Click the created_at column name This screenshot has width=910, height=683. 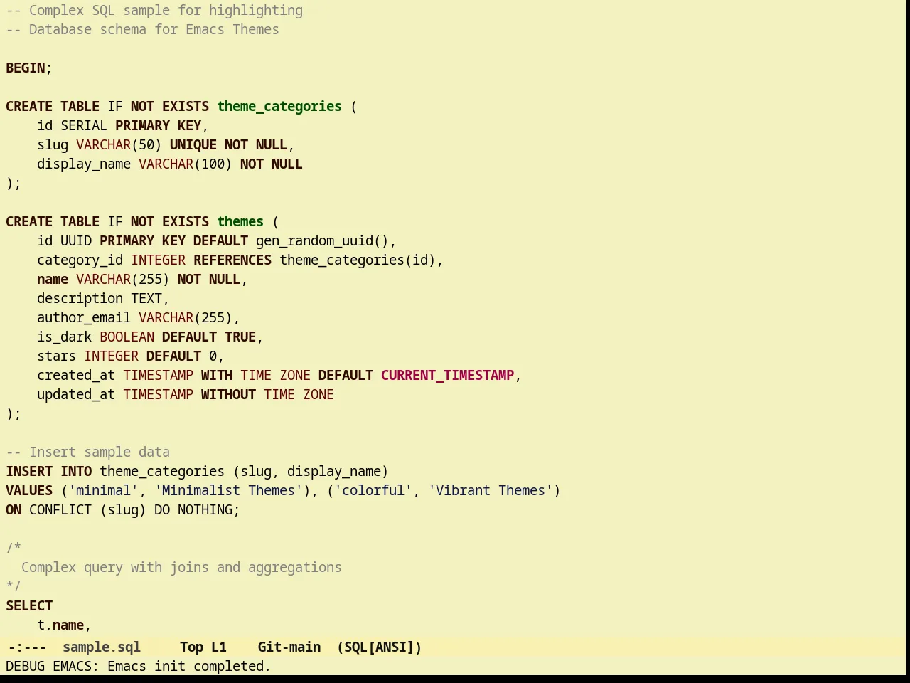tap(76, 376)
